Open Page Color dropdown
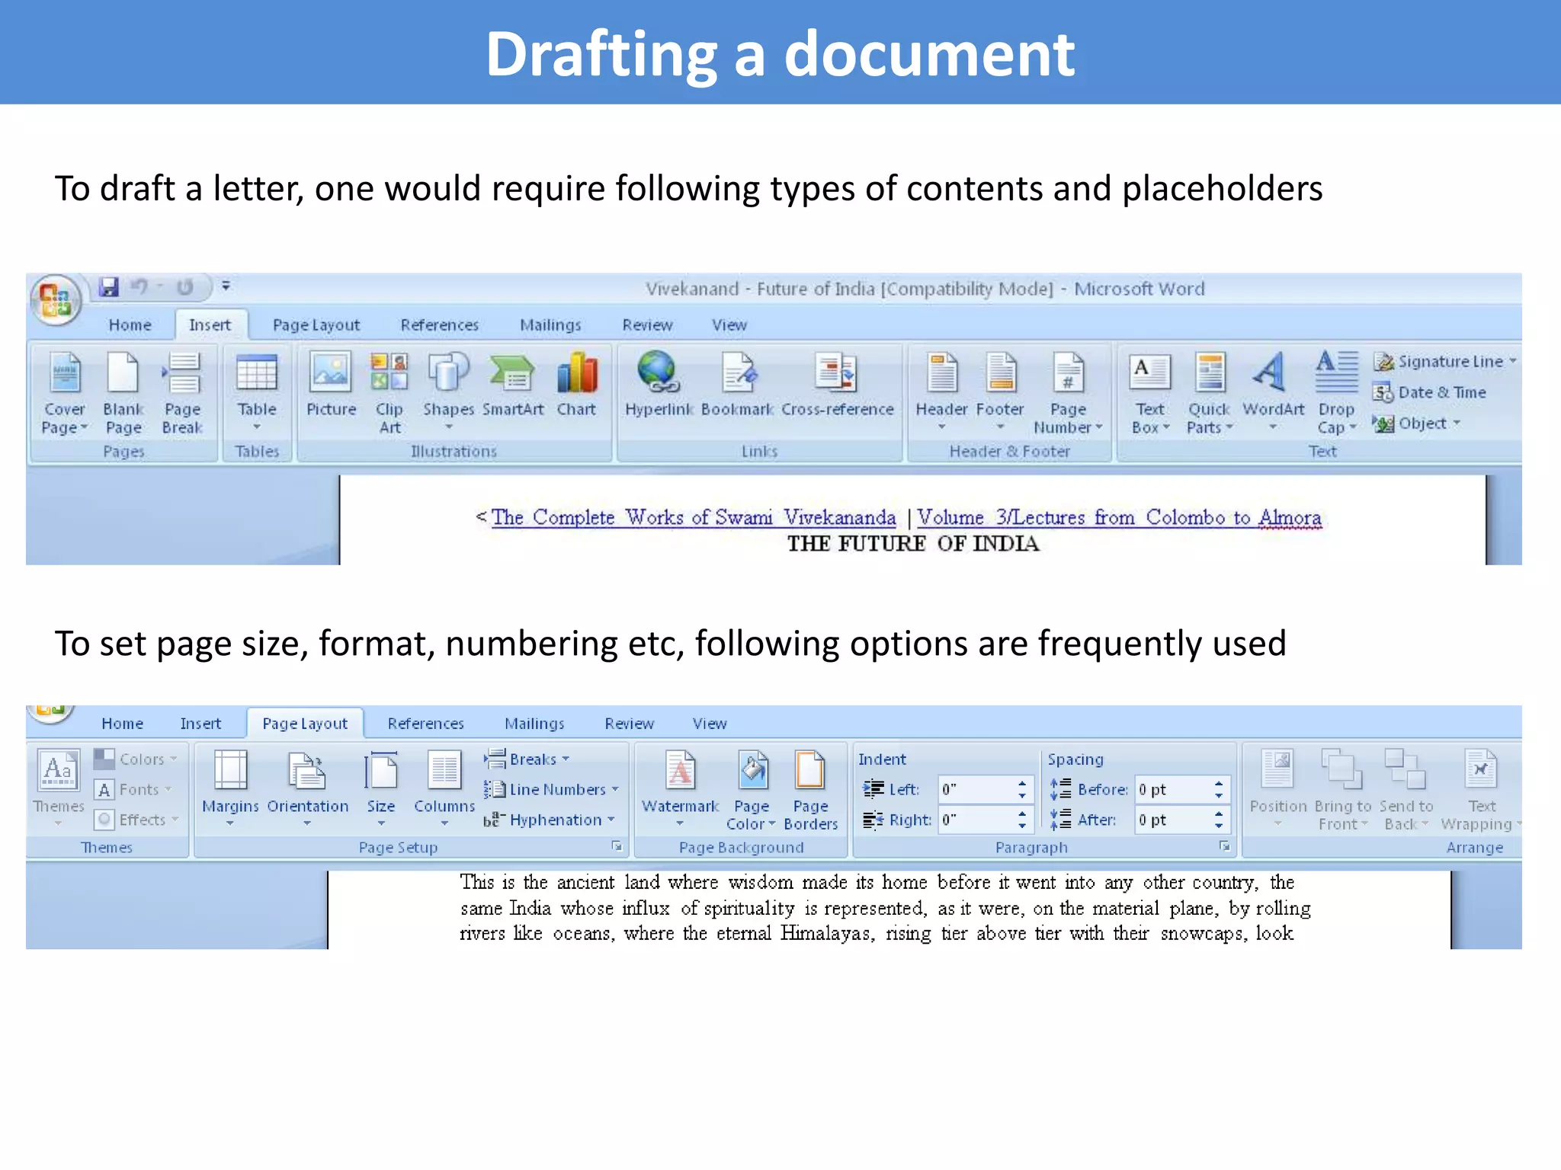 (x=751, y=791)
